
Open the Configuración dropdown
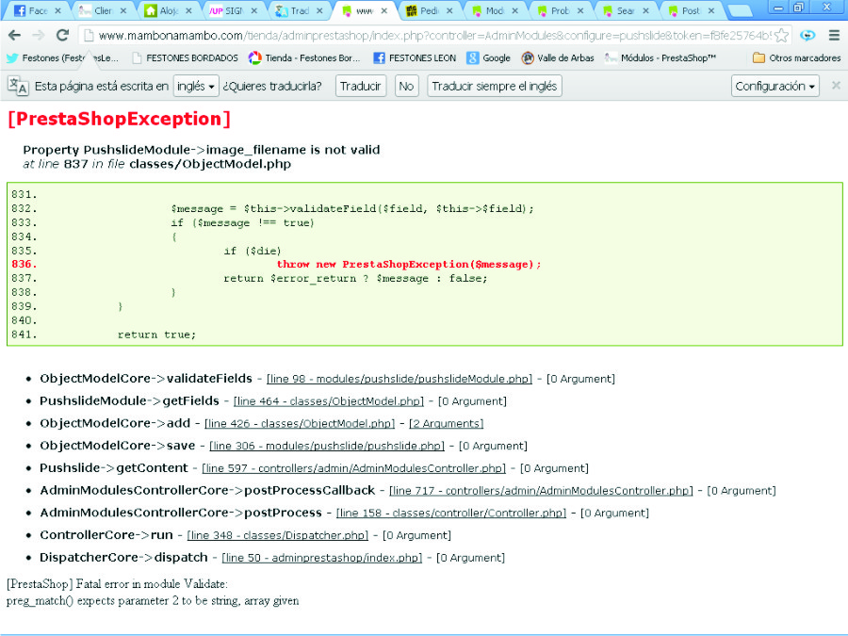[775, 86]
